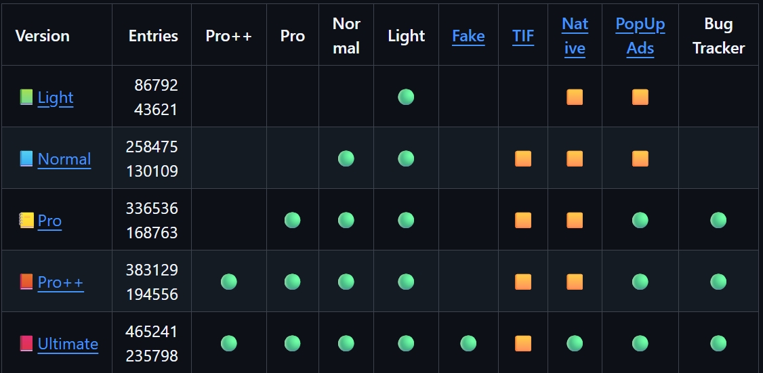
Task: Click orange square in Normal row TIF column
Action: click(523, 158)
